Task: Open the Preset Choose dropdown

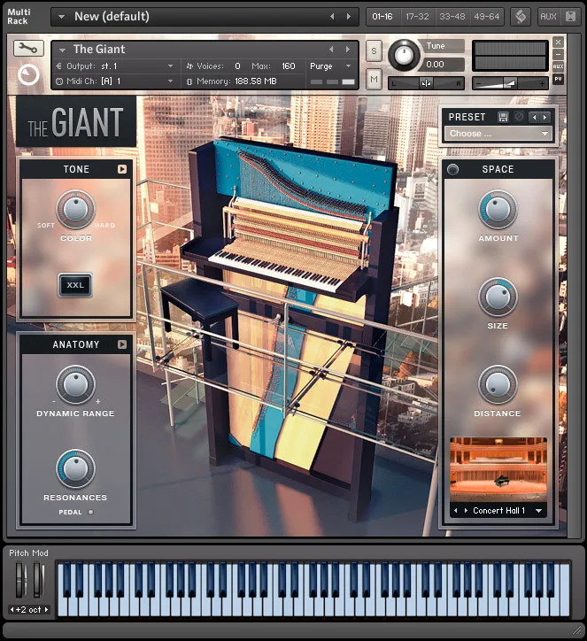Action: tap(498, 134)
